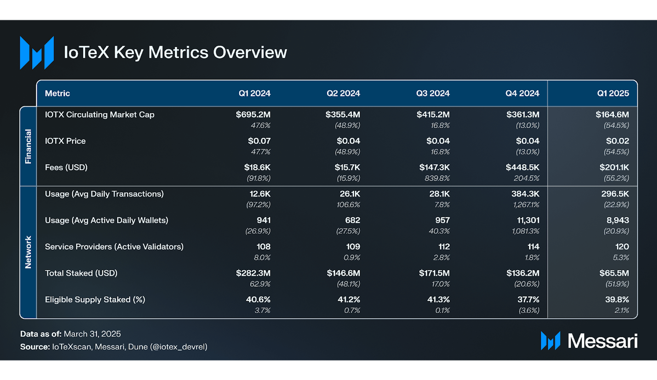657x380 pixels.
Task: Click the '120' validators value
Action: point(622,247)
